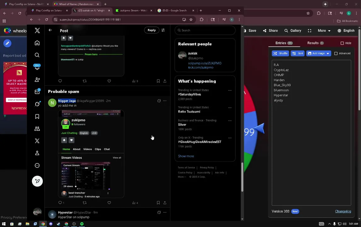361x227 pixels.
Task: Open Communities icon in X sidebar
Action: coord(37,129)
